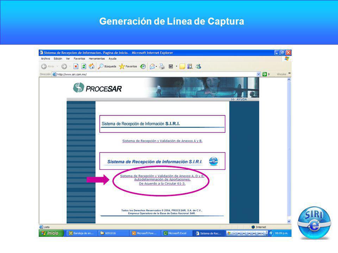338x253 pixels.
Task: Click the address field with www.siri.com.mx
Action: pos(156,74)
